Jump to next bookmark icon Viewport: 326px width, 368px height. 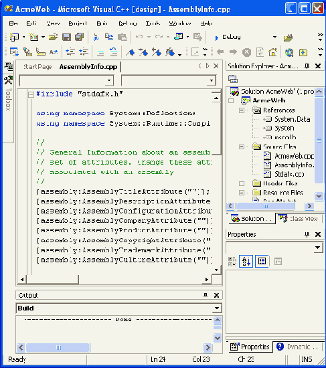(143, 52)
